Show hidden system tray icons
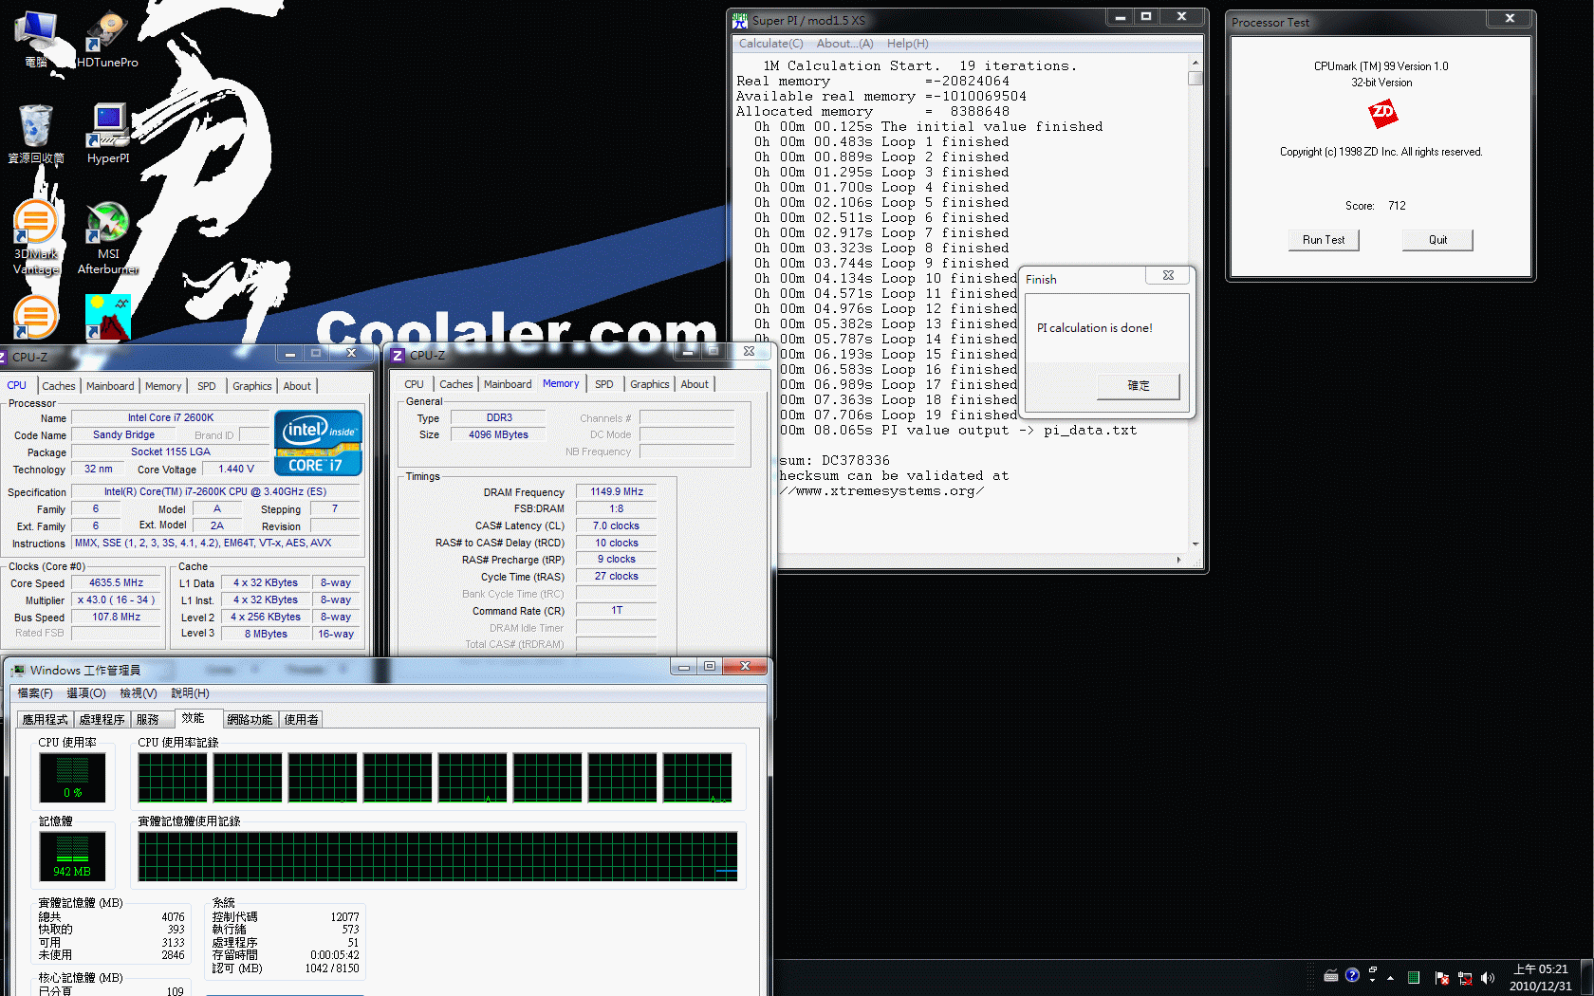This screenshot has width=1594, height=996. [x=1391, y=977]
